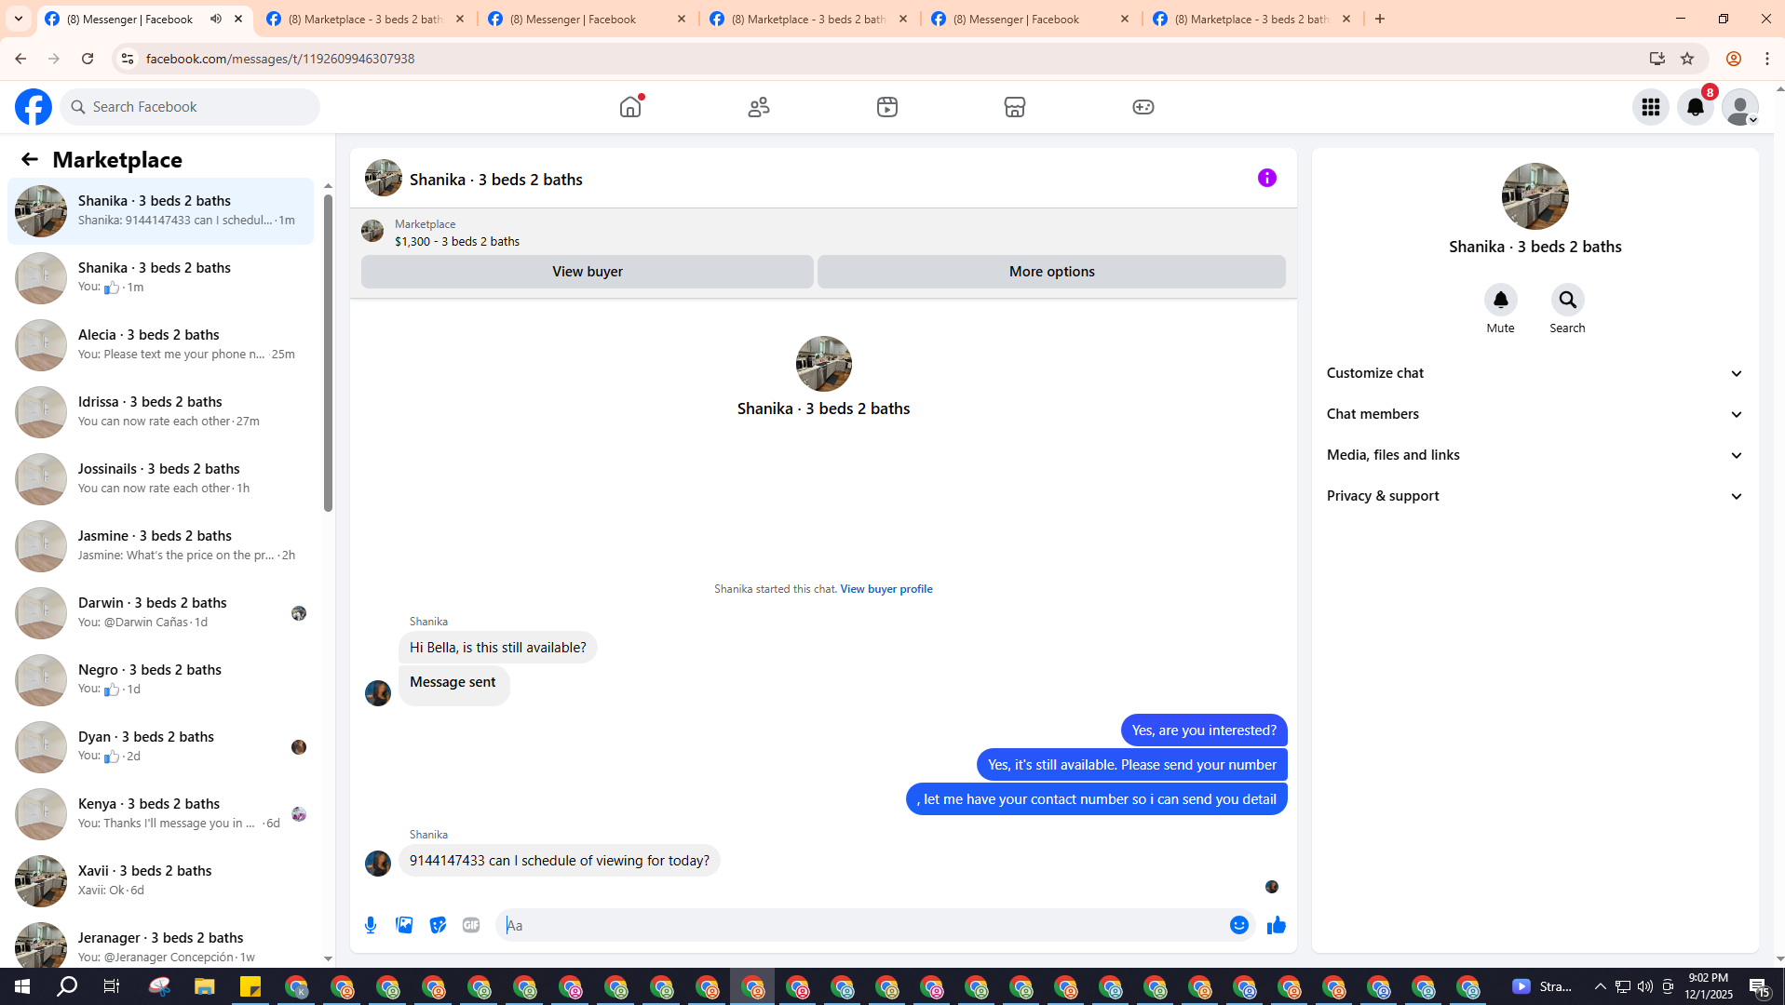Click the View buyer button
The height and width of the screenshot is (1005, 1785).
(x=588, y=272)
